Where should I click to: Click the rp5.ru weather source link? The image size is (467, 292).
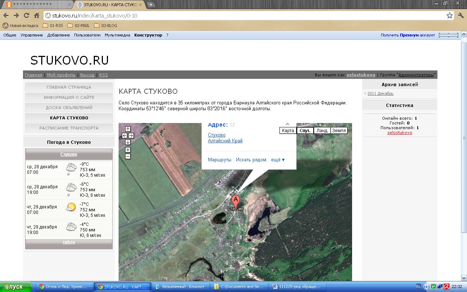tap(69, 242)
